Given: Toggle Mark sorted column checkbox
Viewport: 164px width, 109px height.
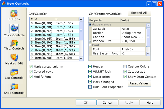Looking at the screenshot, I should 31,67.
